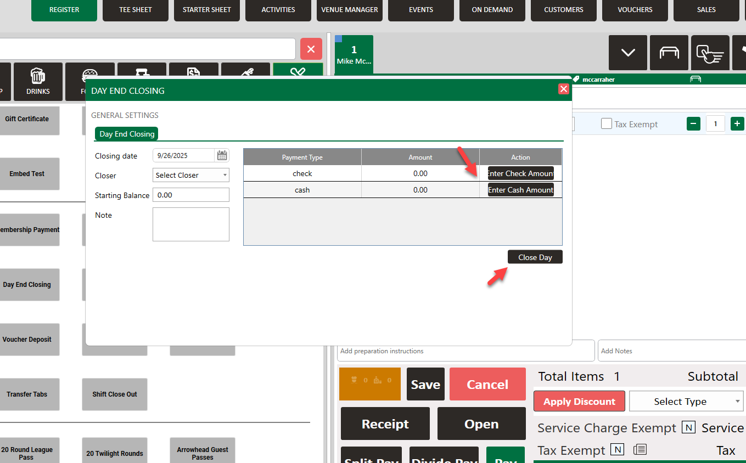Viewport: 746px width, 463px height.
Task: Open the Select Closer dropdown
Action: pos(190,175)
